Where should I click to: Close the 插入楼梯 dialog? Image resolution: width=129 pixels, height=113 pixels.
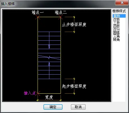pos(122,3)
